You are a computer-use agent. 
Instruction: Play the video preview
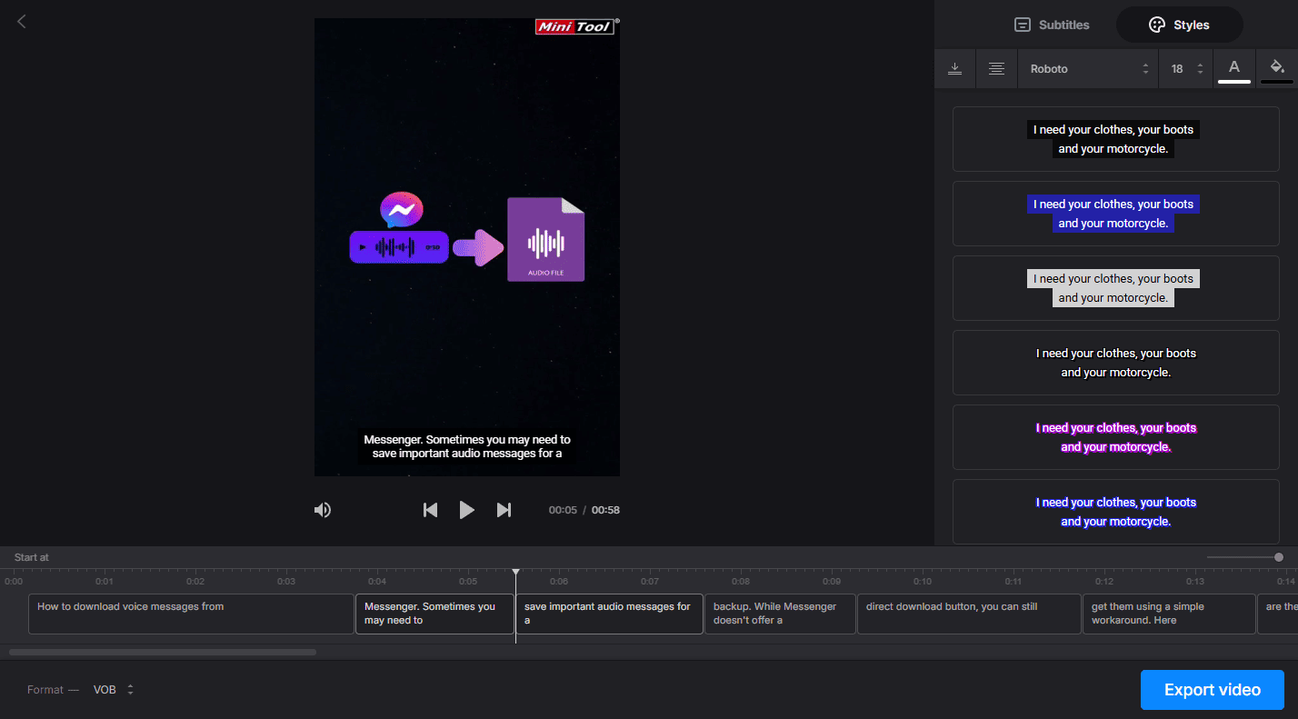click(466, 510)
